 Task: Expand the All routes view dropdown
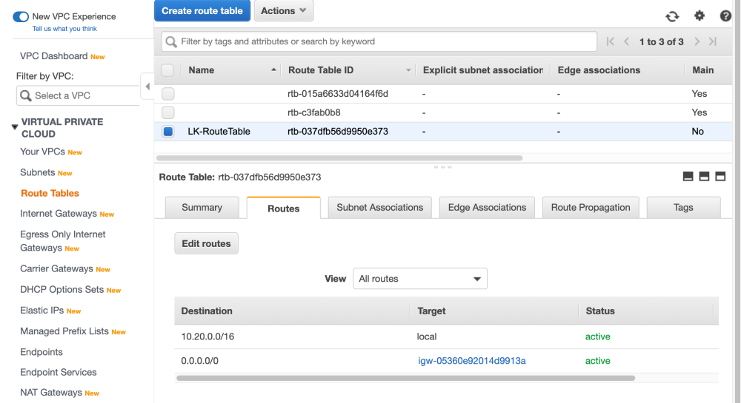point(420,279)
